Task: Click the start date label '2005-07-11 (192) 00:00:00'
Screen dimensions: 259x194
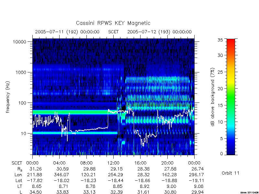Action: pyautogui.click(x=67, y=32)
